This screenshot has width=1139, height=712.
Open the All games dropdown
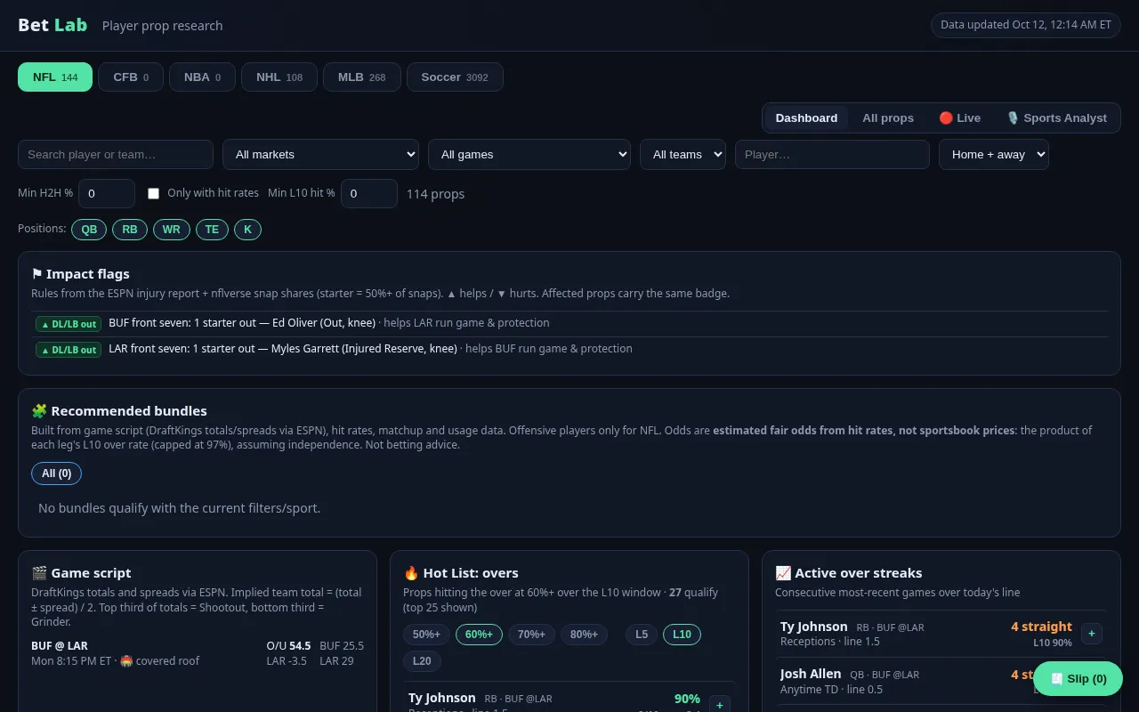(x=529, y=154)
